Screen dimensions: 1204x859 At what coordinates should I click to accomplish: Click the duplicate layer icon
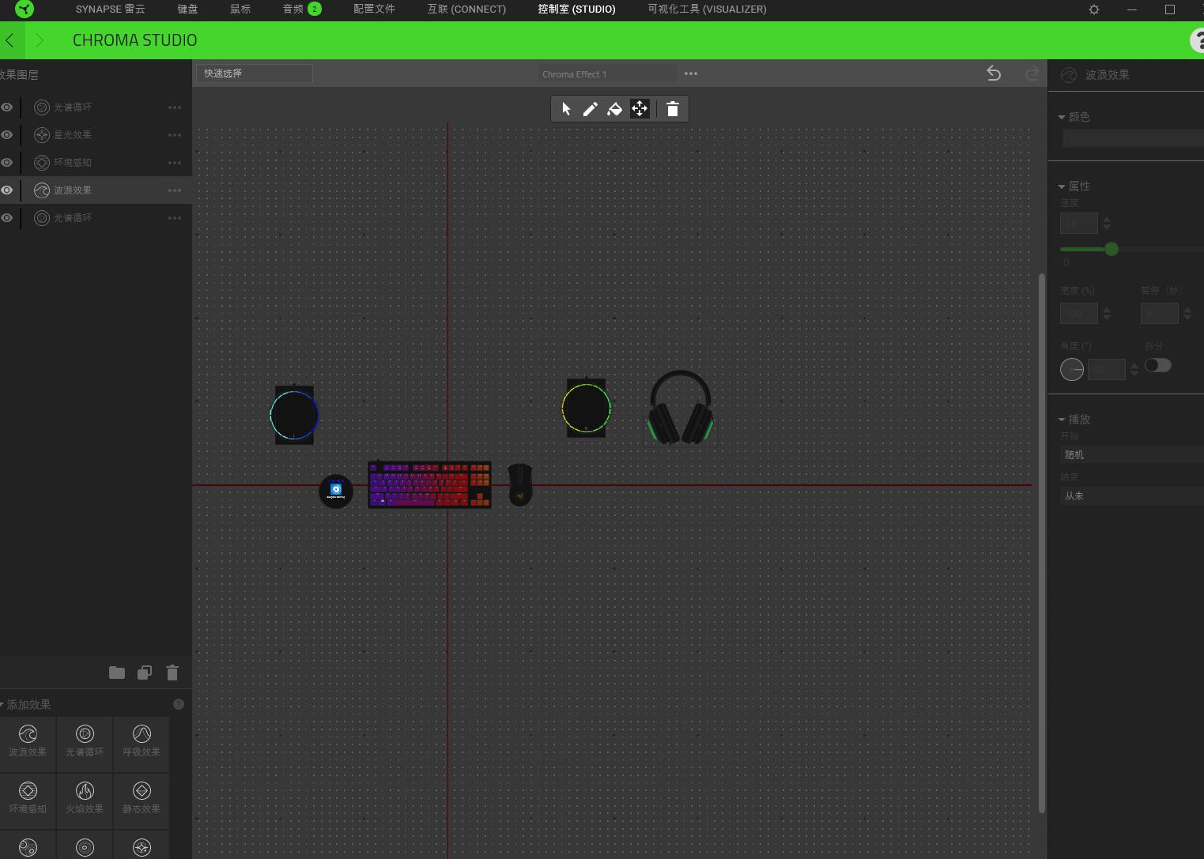145,673
